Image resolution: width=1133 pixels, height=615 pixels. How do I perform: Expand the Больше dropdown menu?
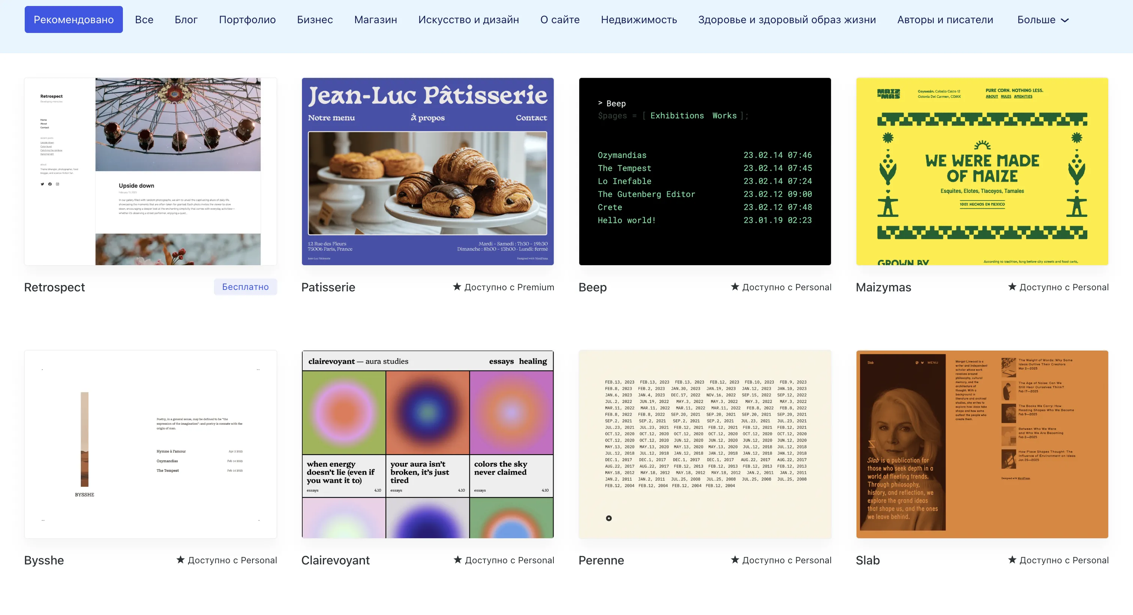(x=1043, y=19)
